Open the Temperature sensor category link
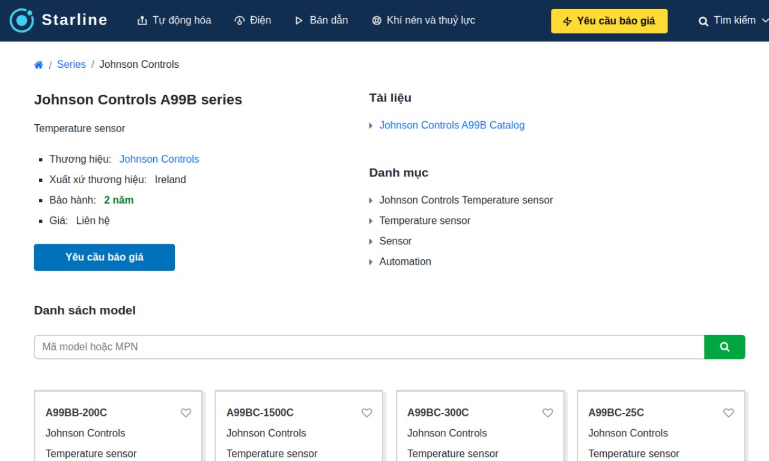This screenshot has height=461, width=769. [x=425, y=220]
